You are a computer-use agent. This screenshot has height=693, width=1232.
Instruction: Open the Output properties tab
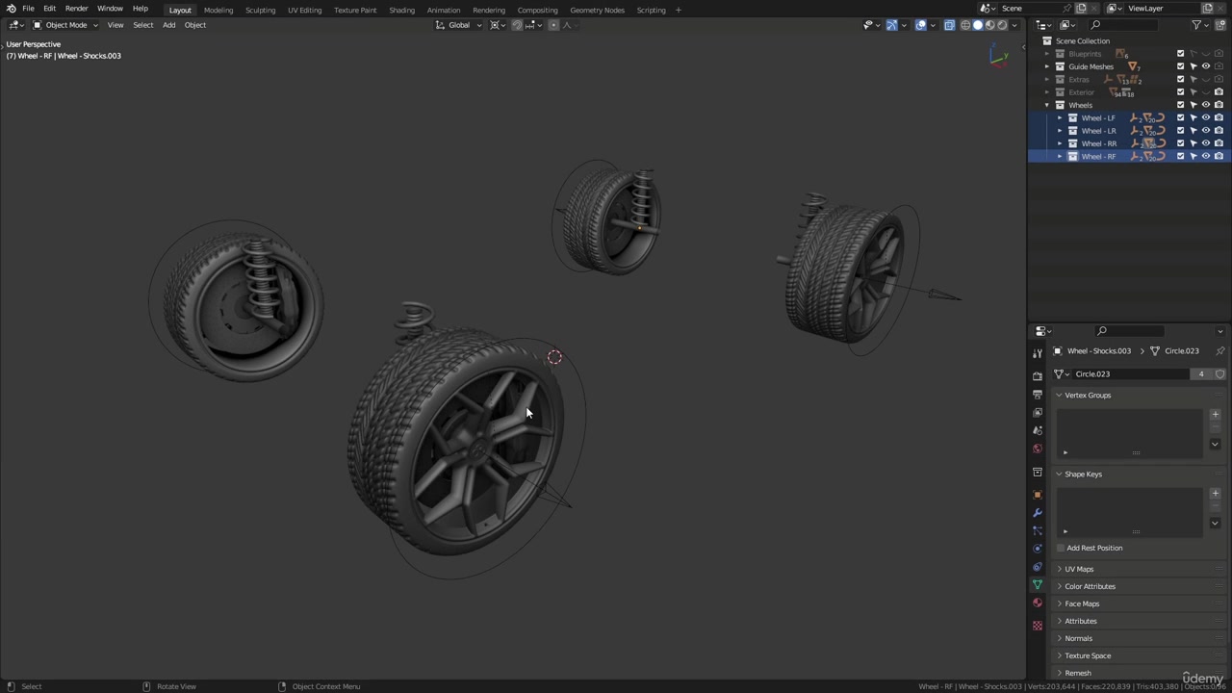pos(1038,394)
